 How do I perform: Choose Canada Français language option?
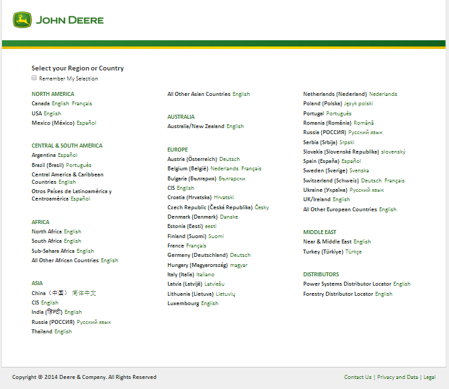(x=82, y=104)
